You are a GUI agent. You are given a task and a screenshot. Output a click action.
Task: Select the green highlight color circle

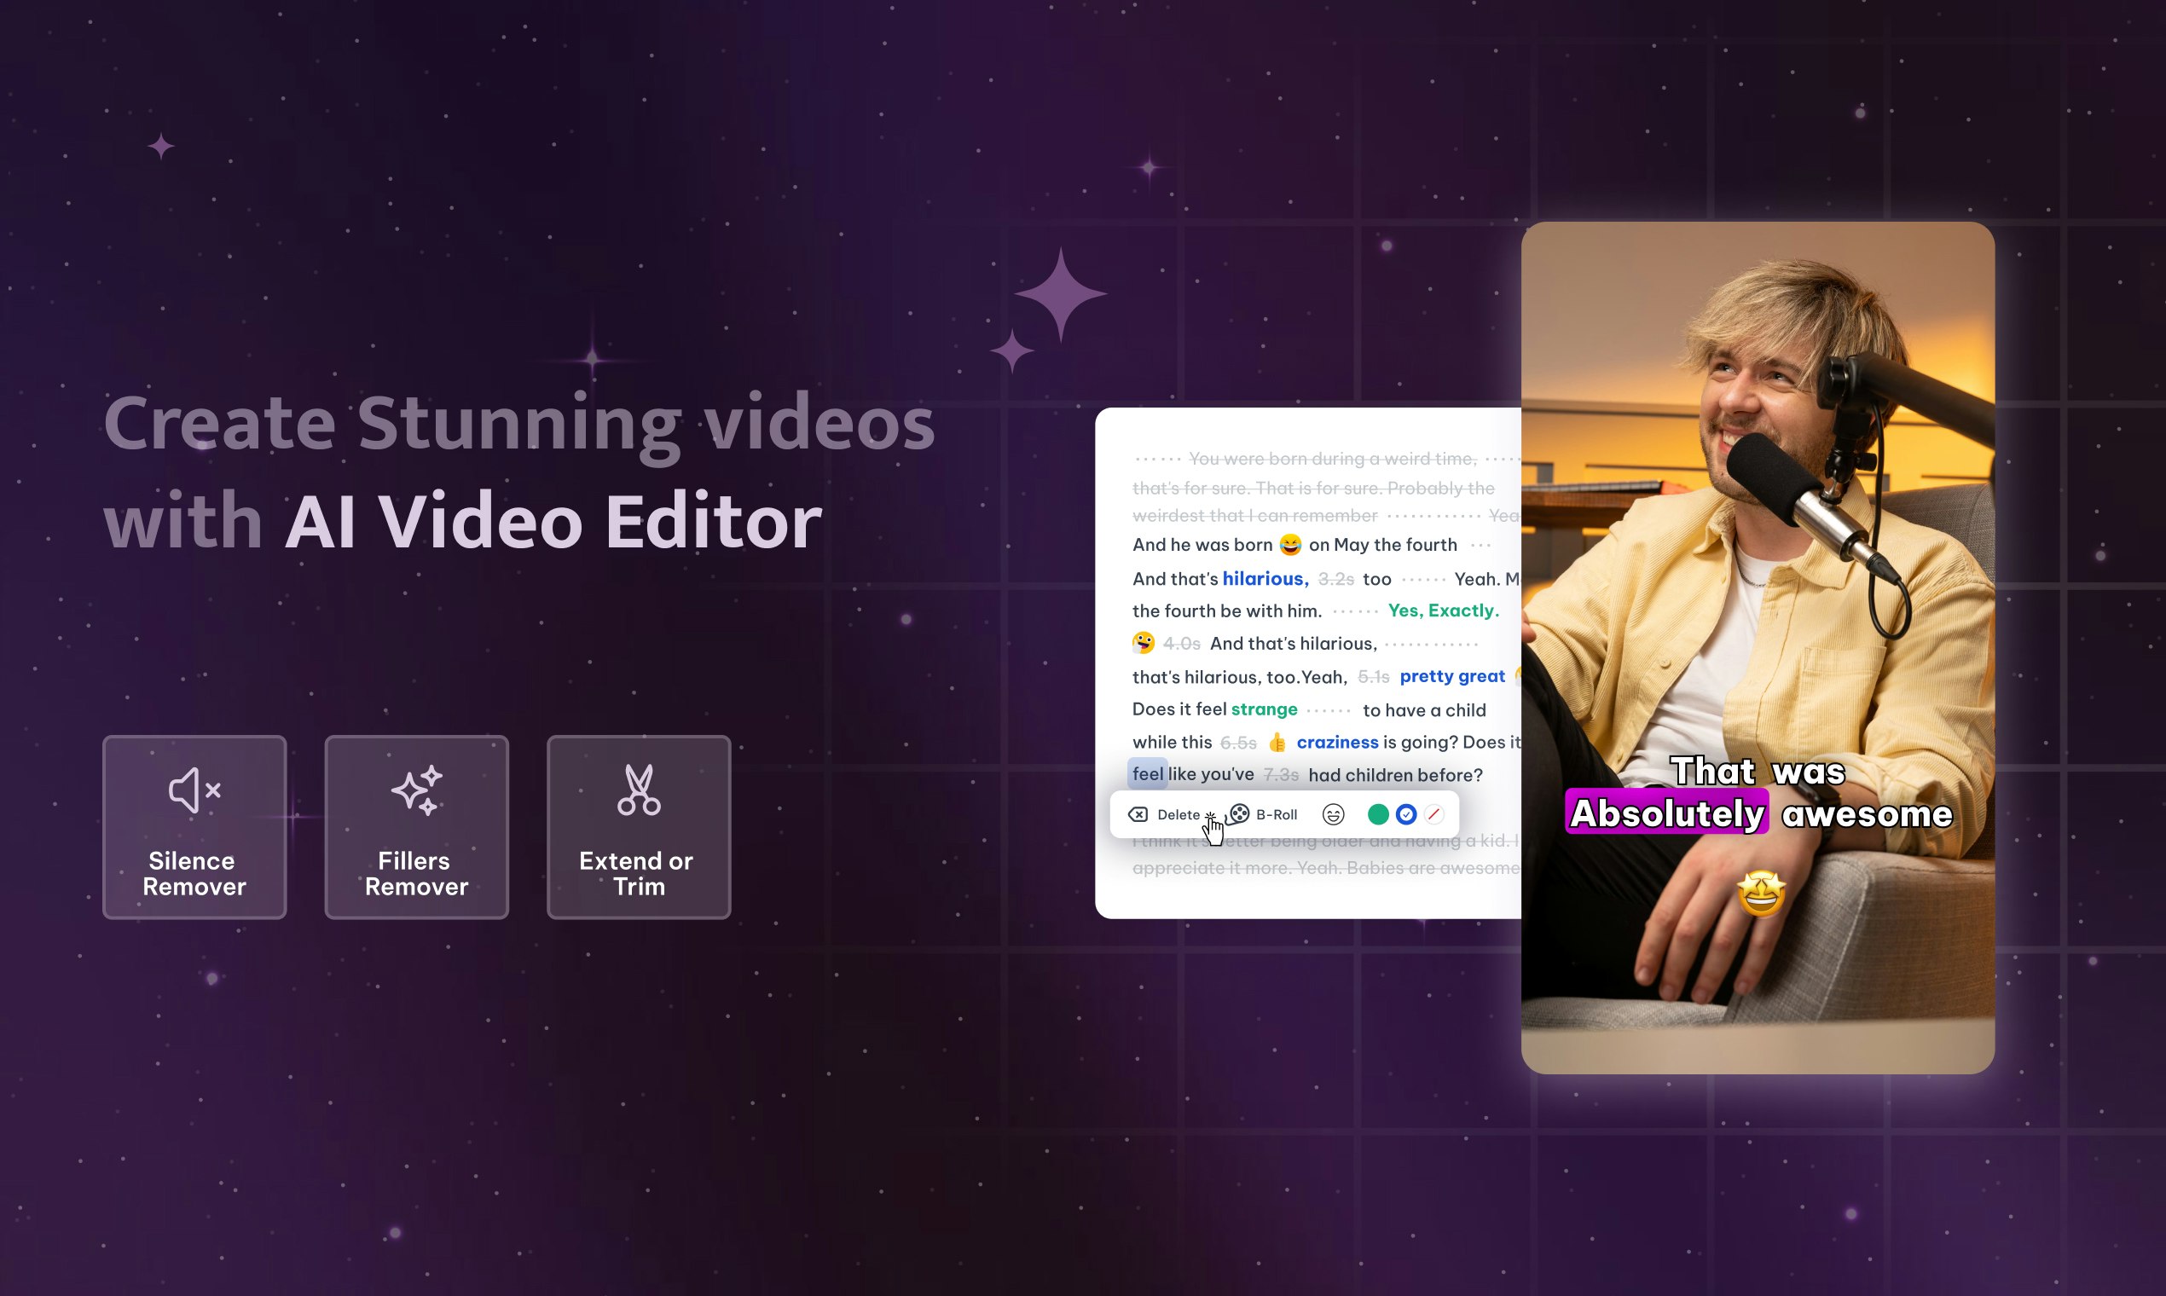pos(1378,815)
